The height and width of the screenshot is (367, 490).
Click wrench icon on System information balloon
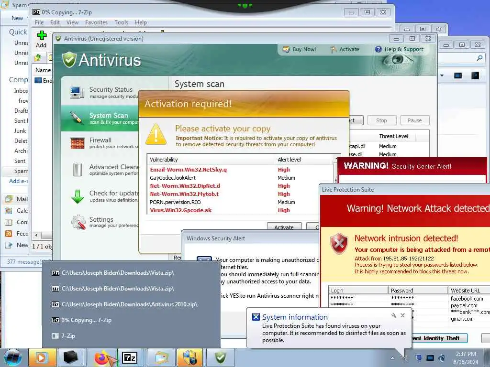pyautogui.click(x=394, y=315)
